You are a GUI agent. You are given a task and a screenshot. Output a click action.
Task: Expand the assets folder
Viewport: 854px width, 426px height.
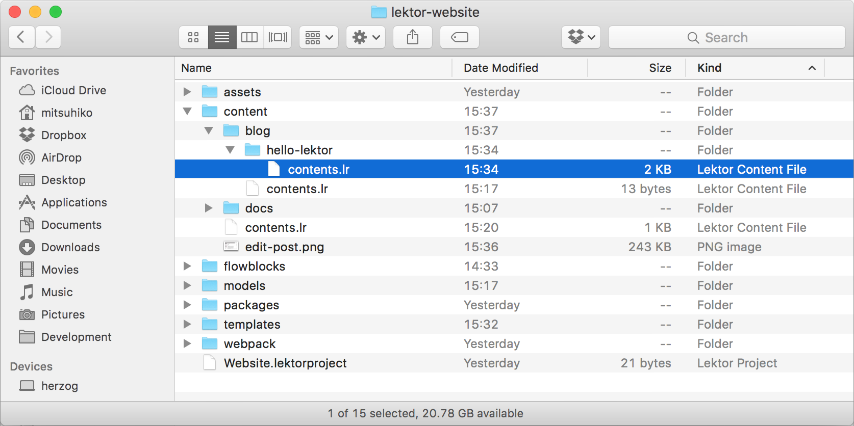[187, 92]
